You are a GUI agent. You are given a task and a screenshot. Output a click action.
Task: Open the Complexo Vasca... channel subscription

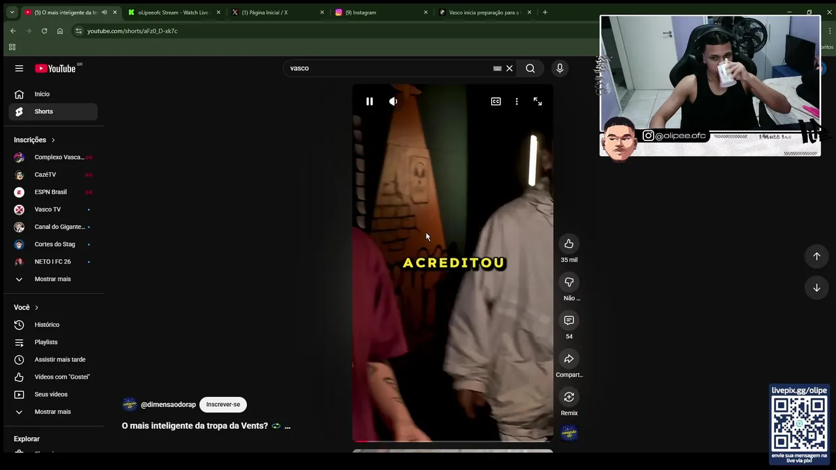point(53,157)
